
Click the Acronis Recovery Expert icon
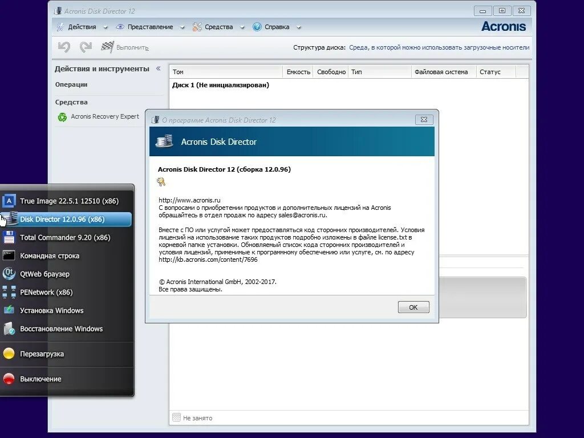tap(62, 117)
